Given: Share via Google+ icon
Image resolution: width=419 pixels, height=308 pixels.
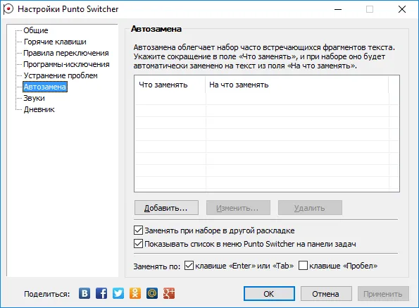Looking at the screenshot, I should tap(169, 293).
